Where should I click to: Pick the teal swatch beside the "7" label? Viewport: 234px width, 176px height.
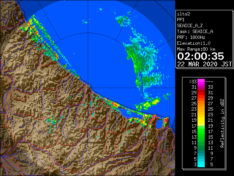[201, 153]
